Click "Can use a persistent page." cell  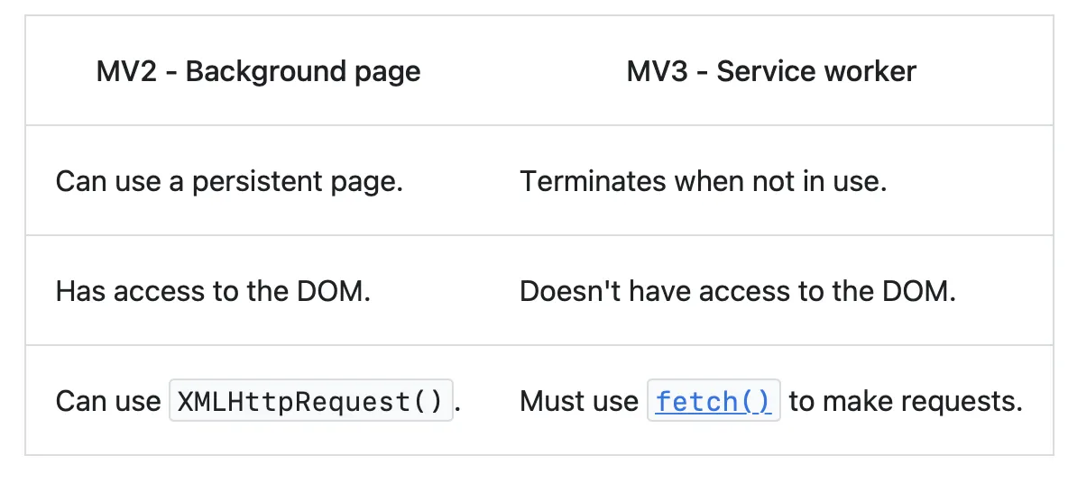229,181
